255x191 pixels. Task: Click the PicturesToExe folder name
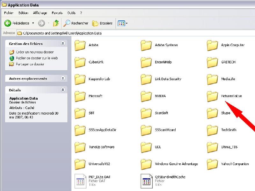pos(231,96)
